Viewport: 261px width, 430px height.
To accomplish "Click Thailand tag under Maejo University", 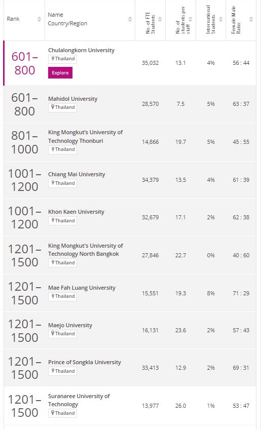I will pos(62,334).
